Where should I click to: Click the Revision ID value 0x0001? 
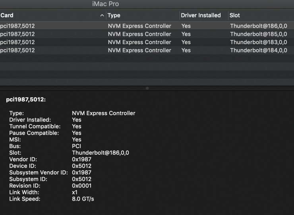(82, 186)
